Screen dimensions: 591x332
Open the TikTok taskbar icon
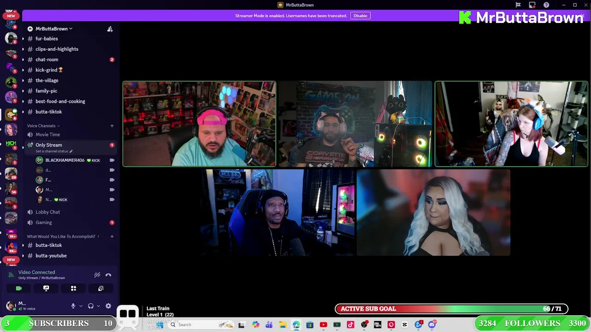click(x=350, y=325)
